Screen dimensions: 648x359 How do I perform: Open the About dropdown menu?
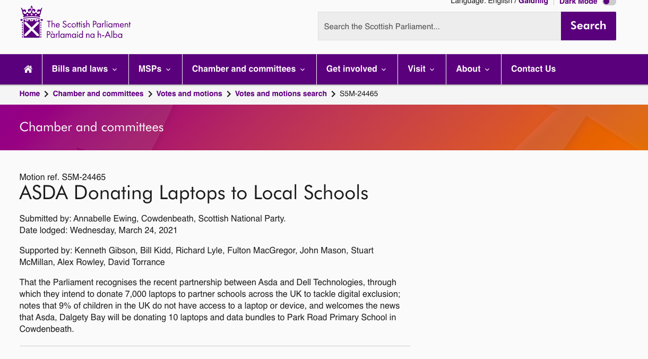[x=473, y=69]
